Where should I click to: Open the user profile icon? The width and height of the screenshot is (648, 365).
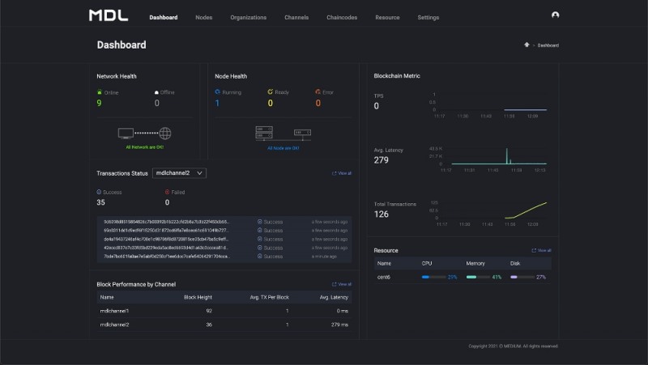tap(555, 15)
